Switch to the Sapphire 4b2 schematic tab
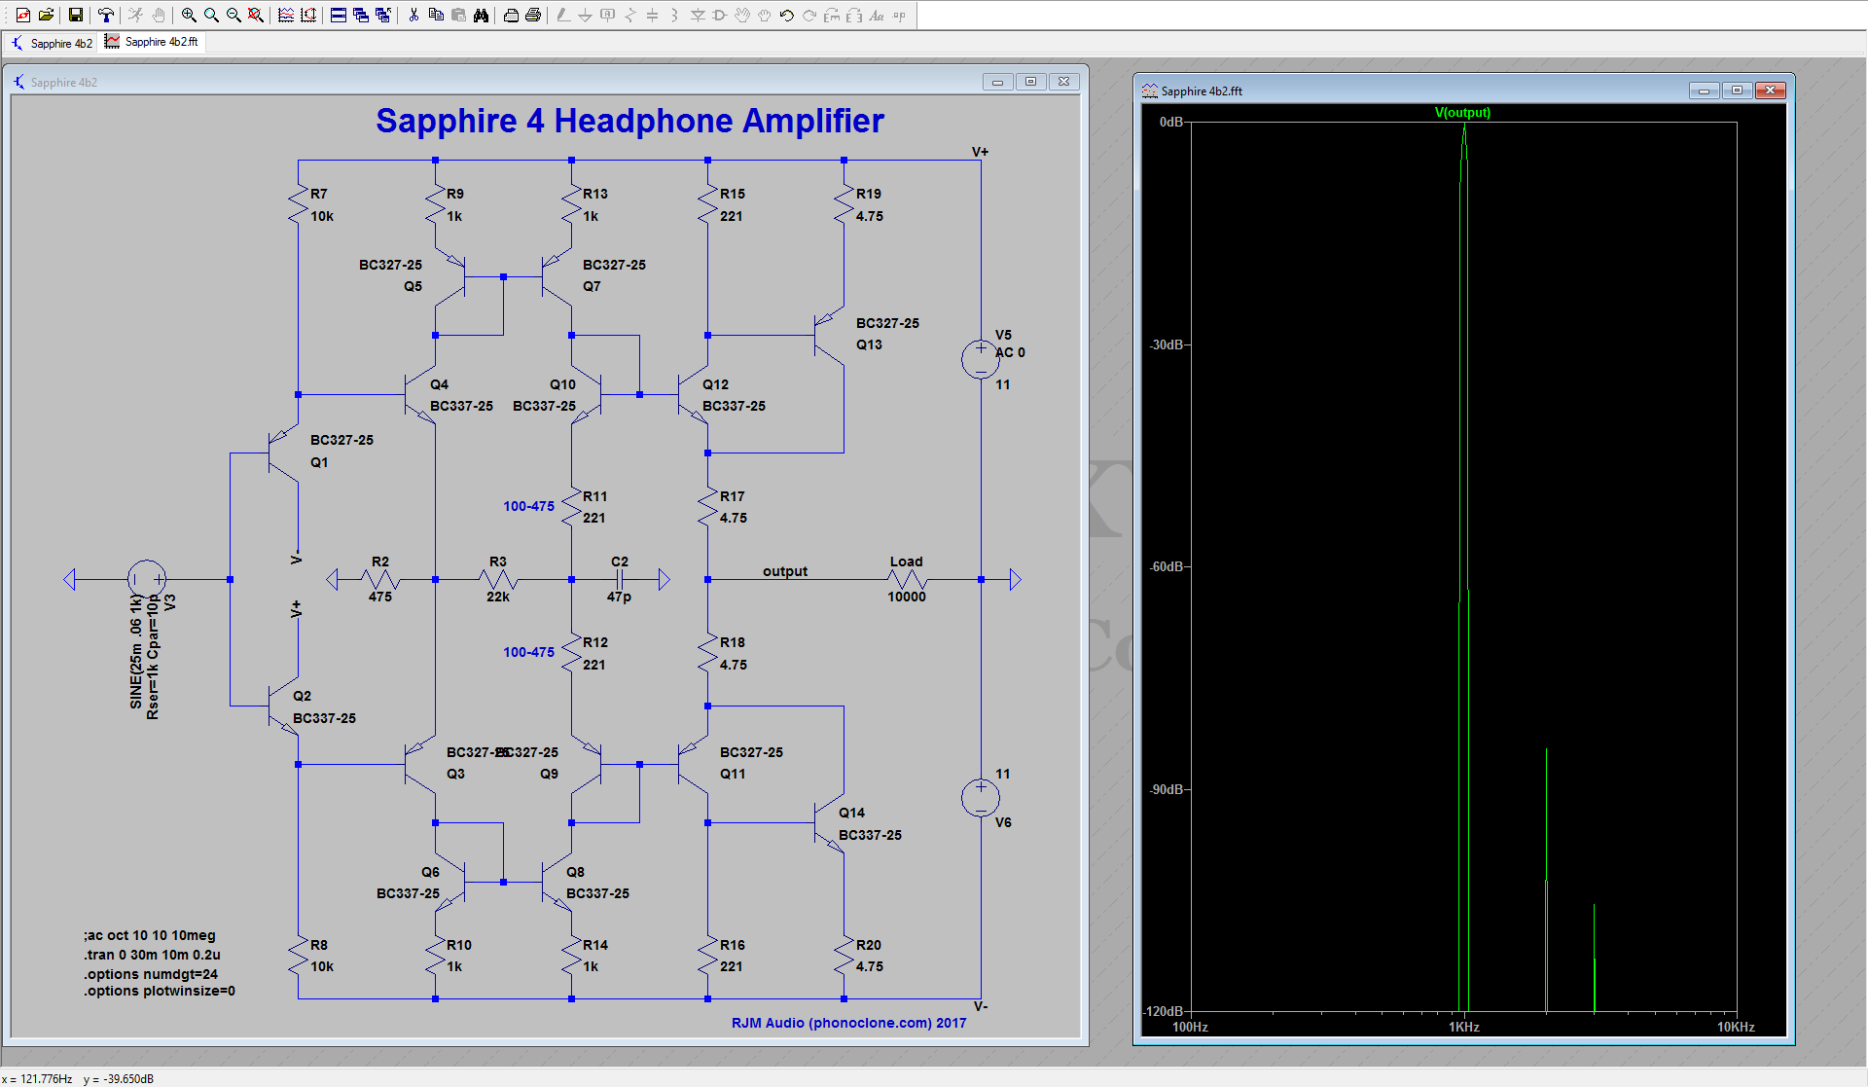Viewport: 1868px width, 1087px height. coord(52,43)
